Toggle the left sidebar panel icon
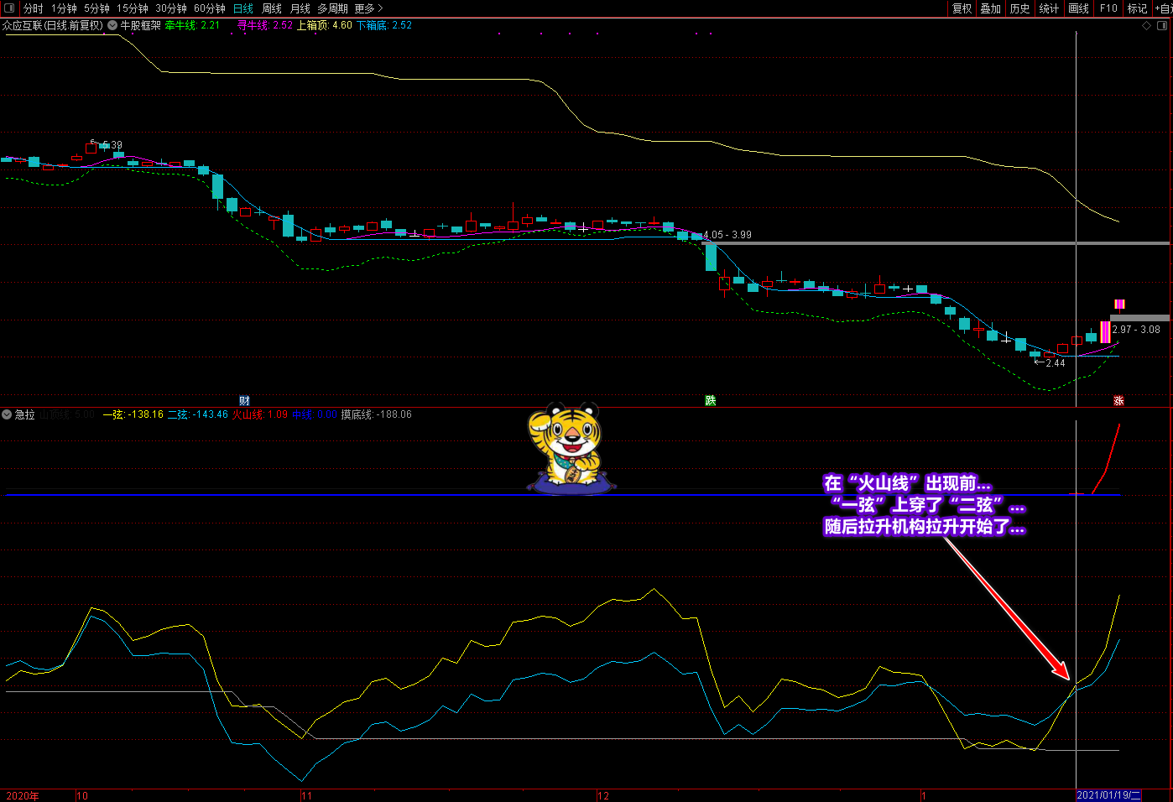The width and height of the screenshot is (1173, 802). coord(9,8)
